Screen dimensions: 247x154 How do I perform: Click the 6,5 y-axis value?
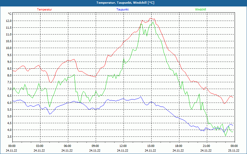(10, 96)
